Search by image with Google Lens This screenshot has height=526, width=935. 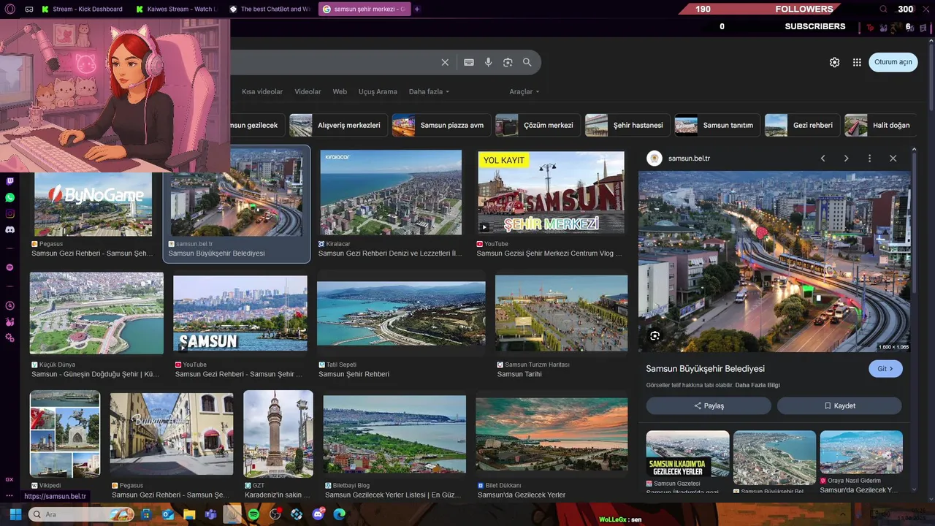pos(508,62)
